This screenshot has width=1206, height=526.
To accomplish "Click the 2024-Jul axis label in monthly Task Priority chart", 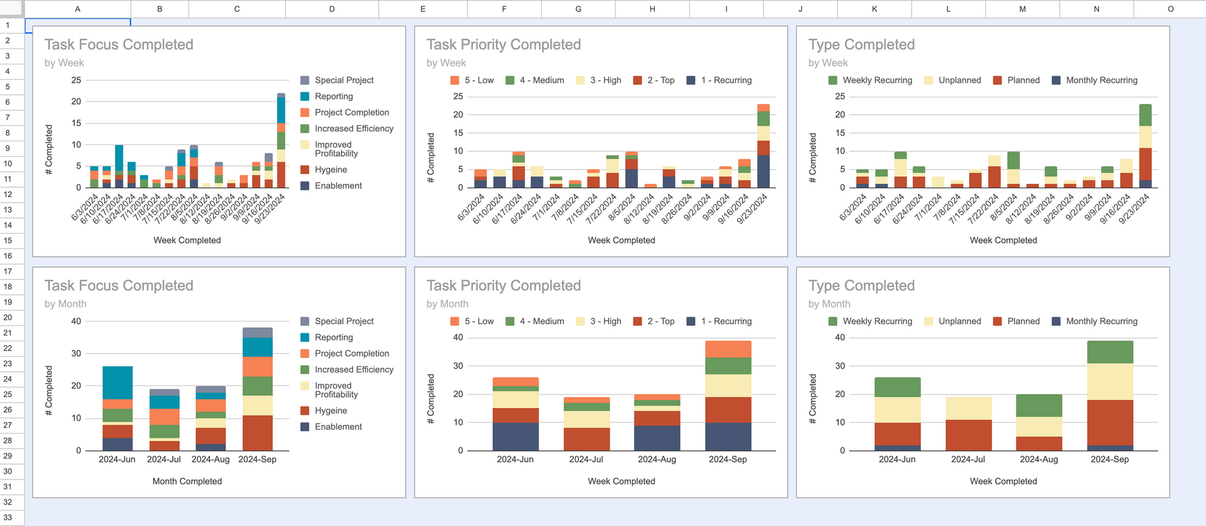I will pyautogui.click(x=586, y=460).
